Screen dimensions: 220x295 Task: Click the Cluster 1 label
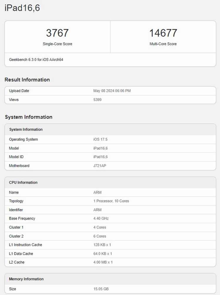[x=16, y=227]
